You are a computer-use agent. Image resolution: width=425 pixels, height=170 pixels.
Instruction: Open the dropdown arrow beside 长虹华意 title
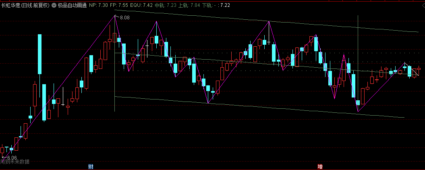pyautogui.click(x=54, y=5)
